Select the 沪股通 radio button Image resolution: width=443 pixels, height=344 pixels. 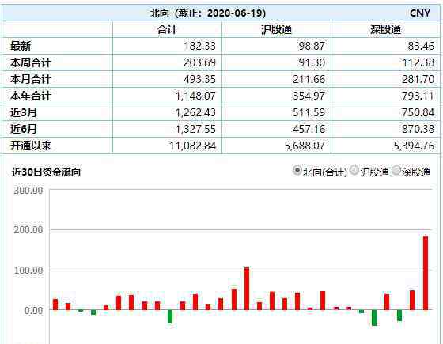pos(354,170)
